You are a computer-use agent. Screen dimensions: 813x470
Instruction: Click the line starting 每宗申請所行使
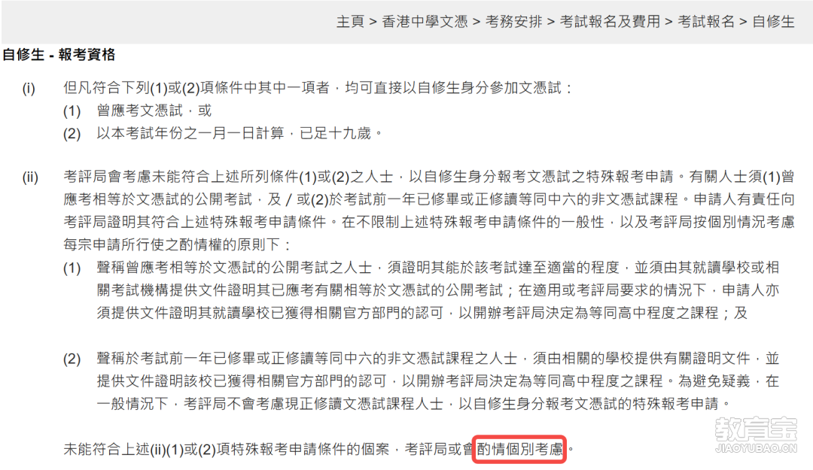click(176, 244)
